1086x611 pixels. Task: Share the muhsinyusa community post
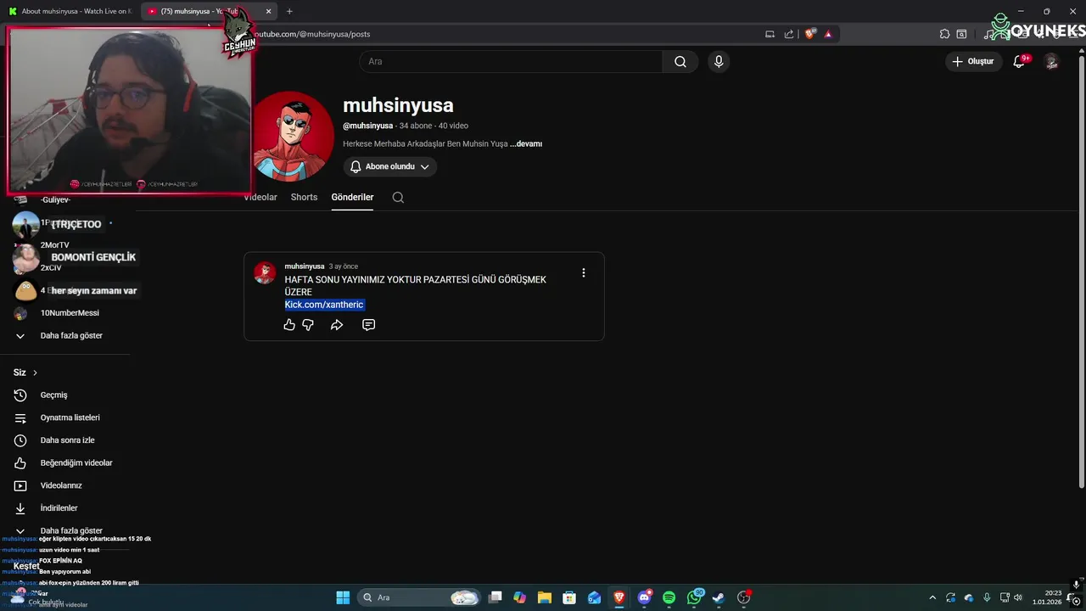pos(337,325)
